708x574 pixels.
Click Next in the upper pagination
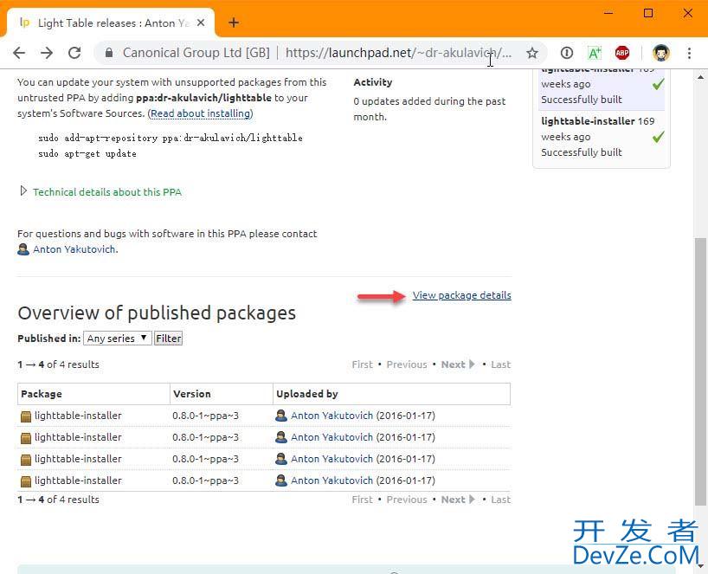(x=458, y=364)
